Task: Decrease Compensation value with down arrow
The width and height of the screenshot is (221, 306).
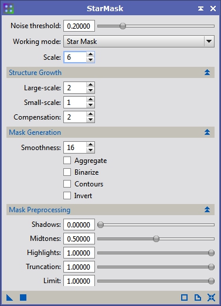Action: pos(90,120)
